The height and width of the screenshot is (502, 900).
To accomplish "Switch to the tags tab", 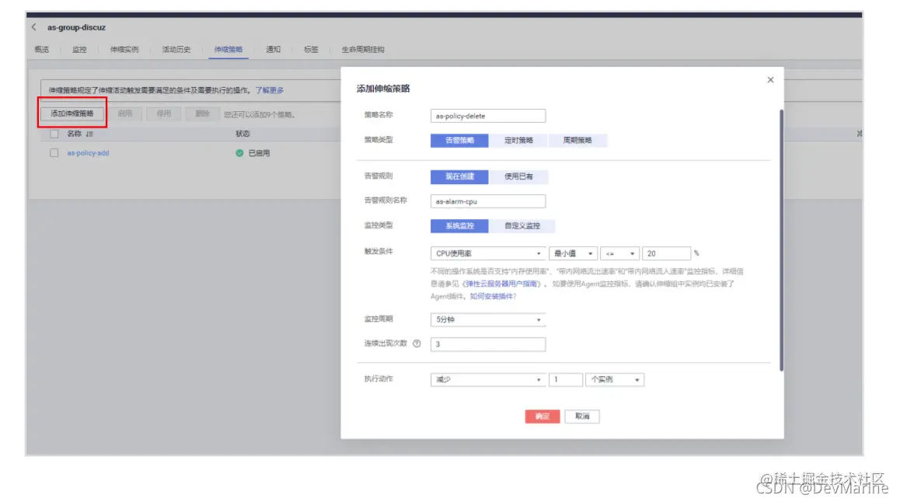I will [311, 49].
